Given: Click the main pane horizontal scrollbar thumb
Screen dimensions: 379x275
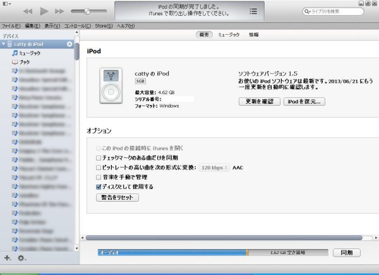Looking at the screenshot, I should click(224, 238).
